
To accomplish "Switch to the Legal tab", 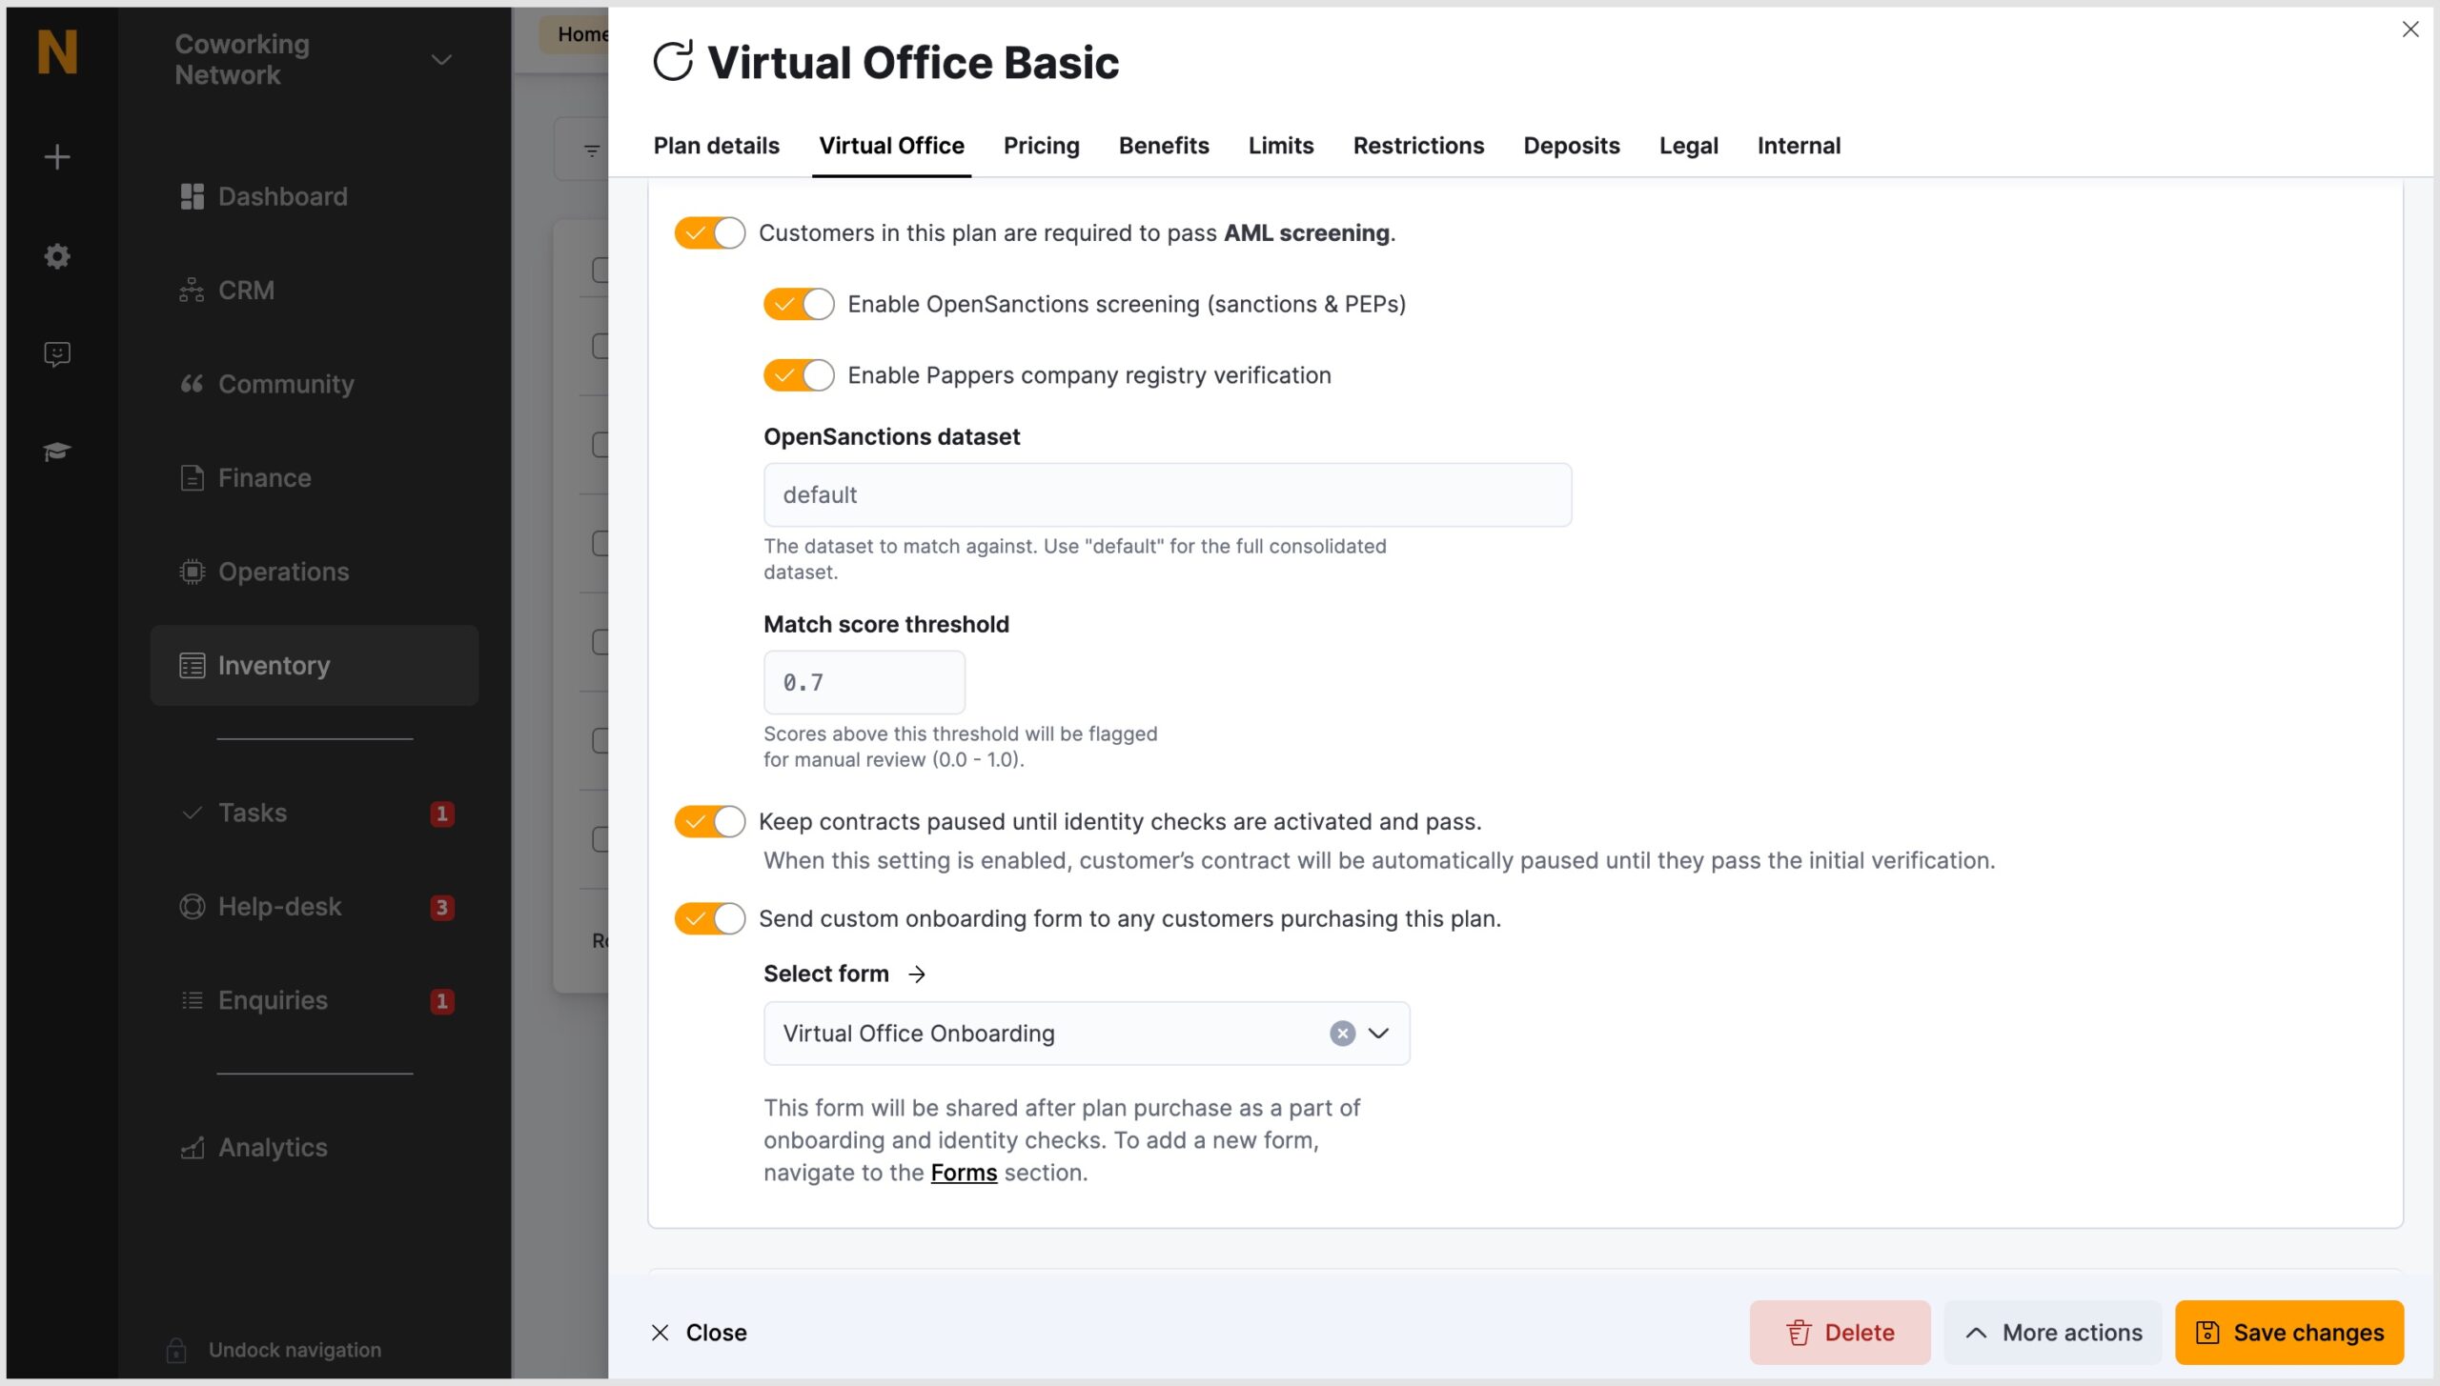I will coord(1688,146).
